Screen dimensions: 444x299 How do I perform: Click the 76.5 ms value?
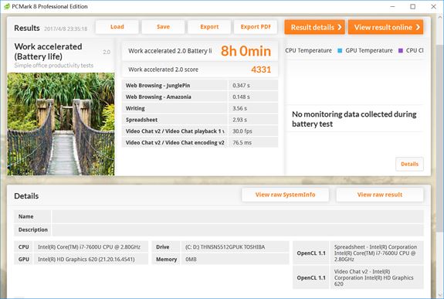click(242, 142)
